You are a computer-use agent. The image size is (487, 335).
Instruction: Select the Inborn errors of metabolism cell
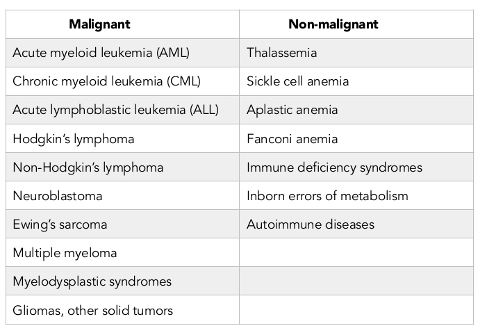pos(327,196)
